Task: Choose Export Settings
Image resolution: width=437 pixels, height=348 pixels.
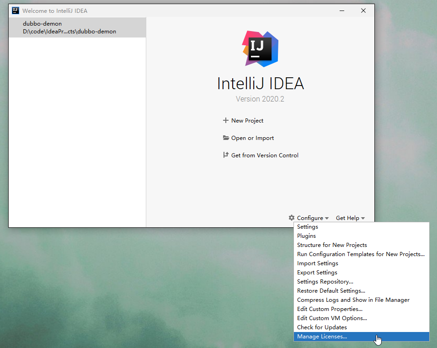Action: (x=317, y=272)
